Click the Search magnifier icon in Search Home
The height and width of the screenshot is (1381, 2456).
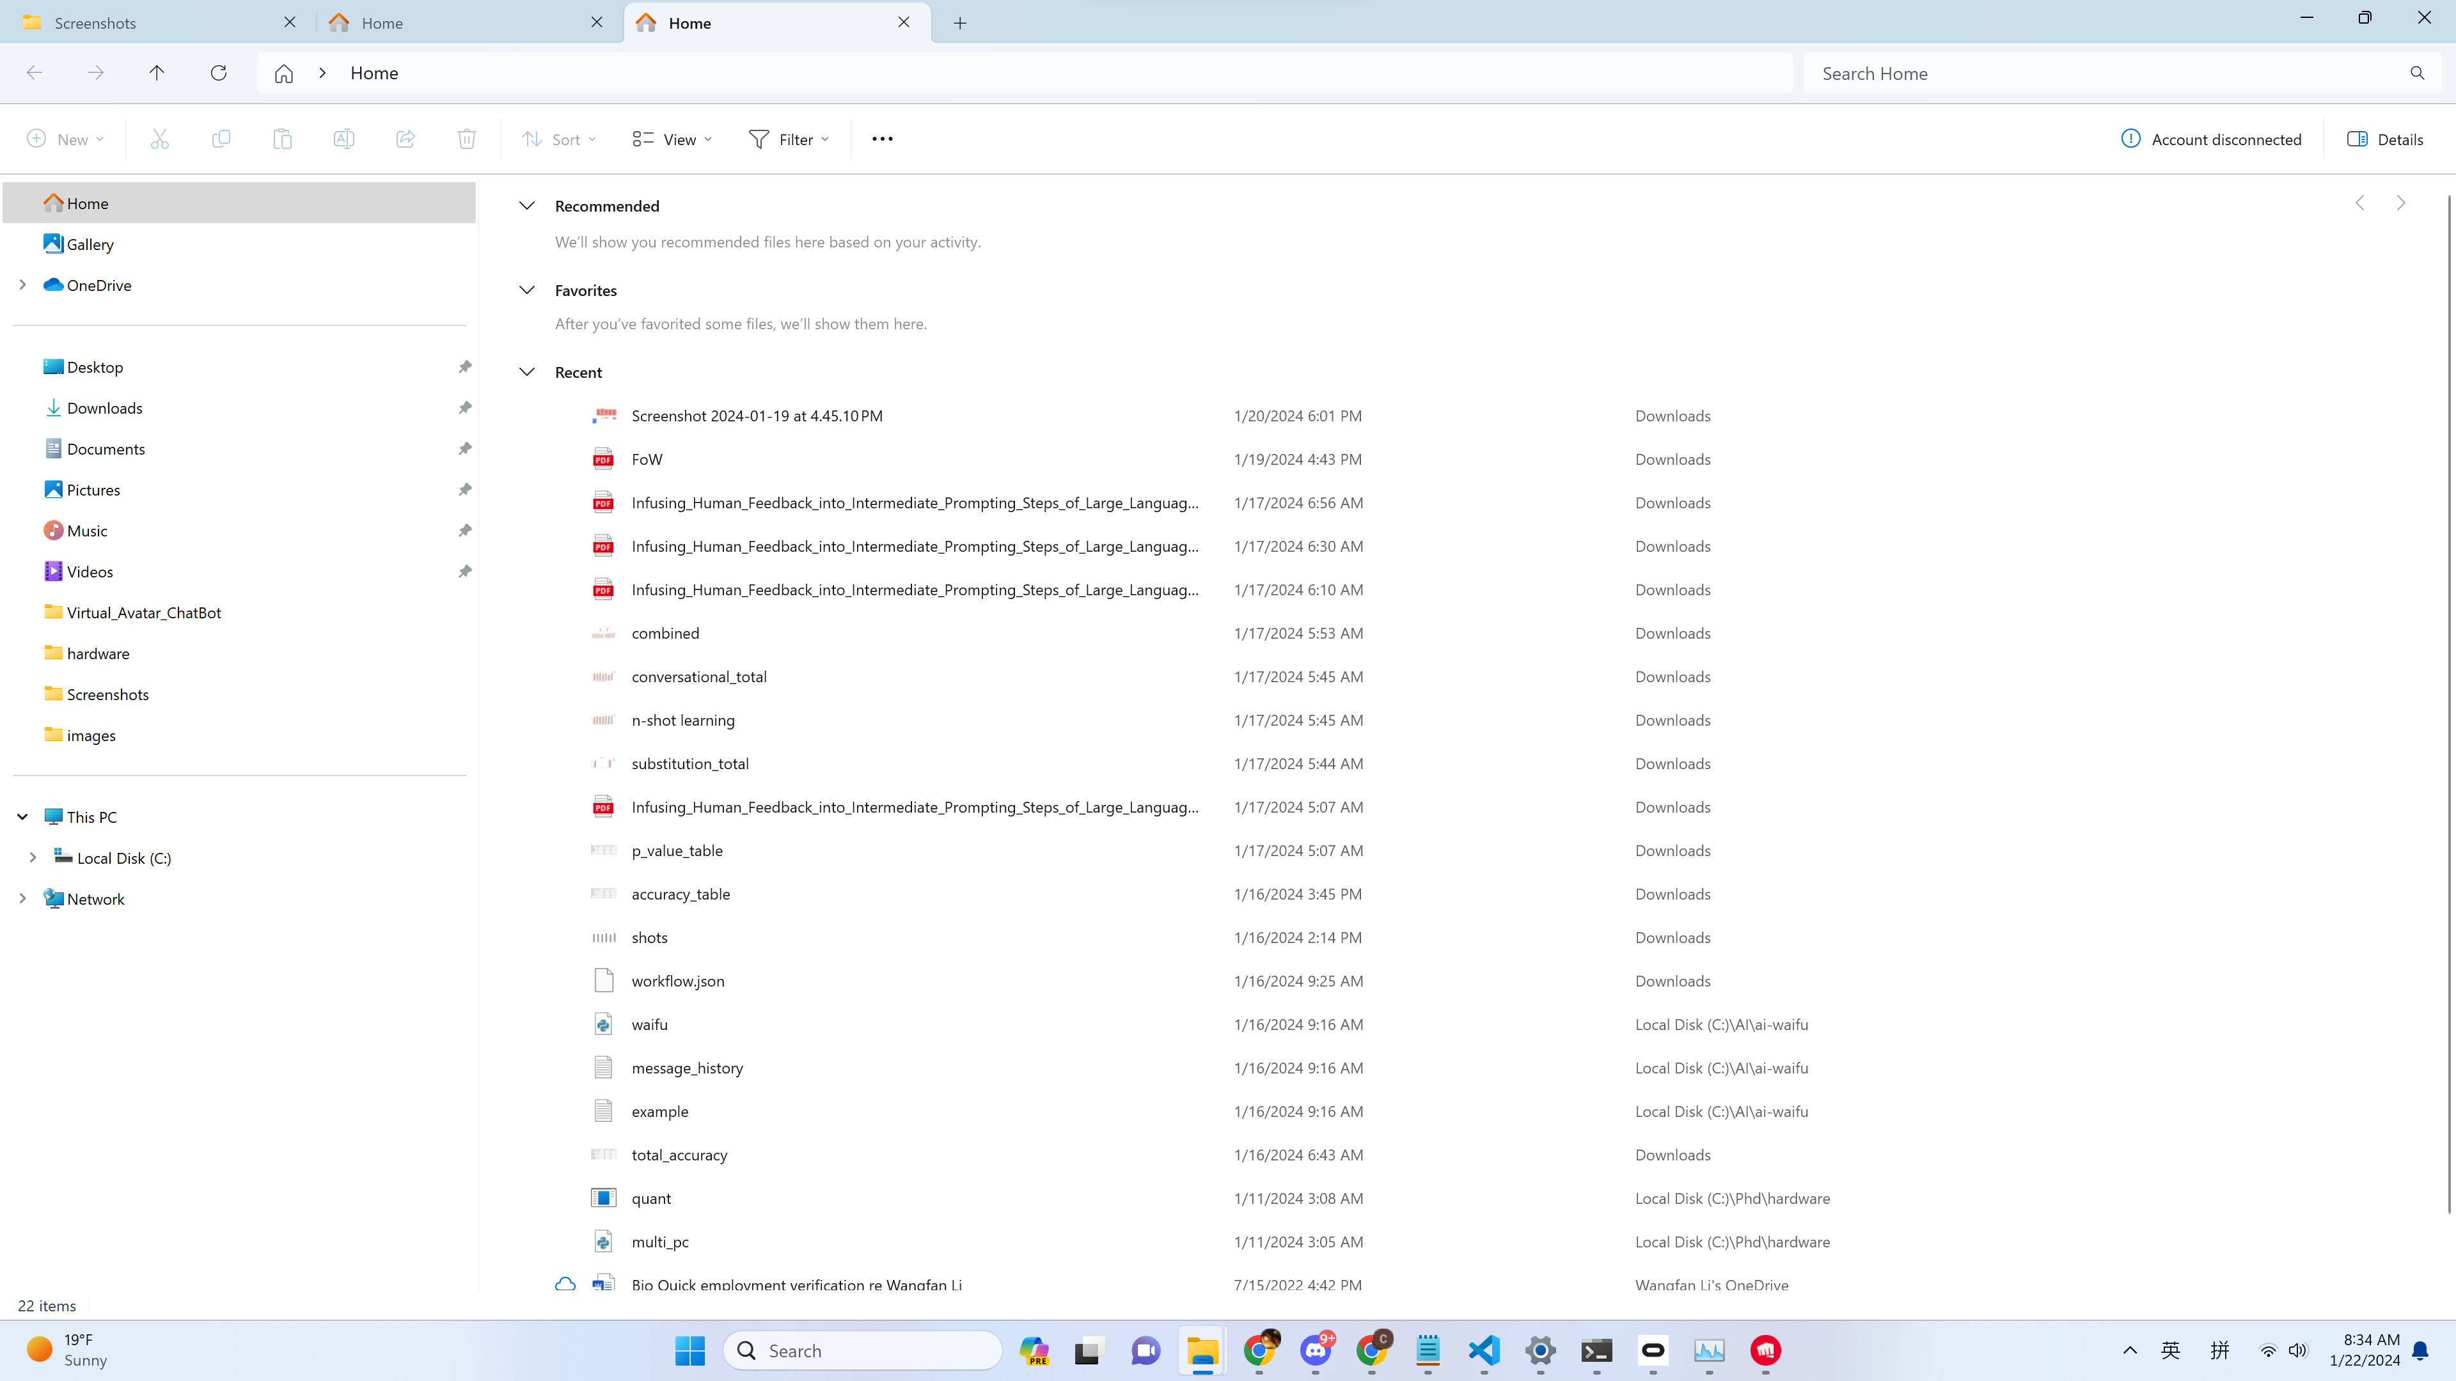pyautogui.click(x=2417, y=74)
